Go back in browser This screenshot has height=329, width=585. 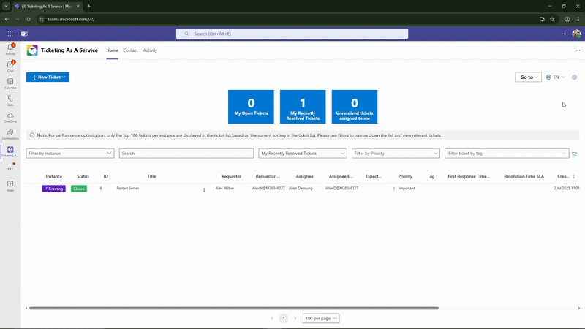click(7, 19)
